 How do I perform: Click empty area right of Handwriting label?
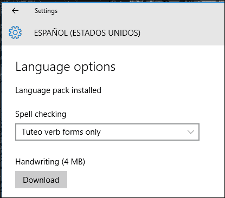tap(153, 162)
